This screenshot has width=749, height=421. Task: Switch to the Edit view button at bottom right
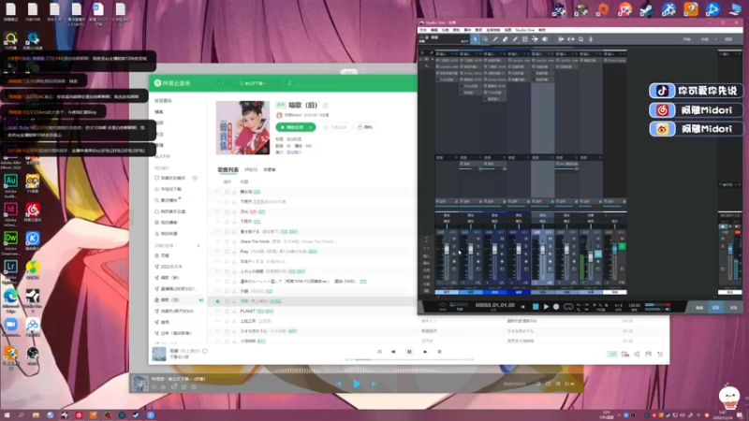pyautogui.click(x=699, y=308)
